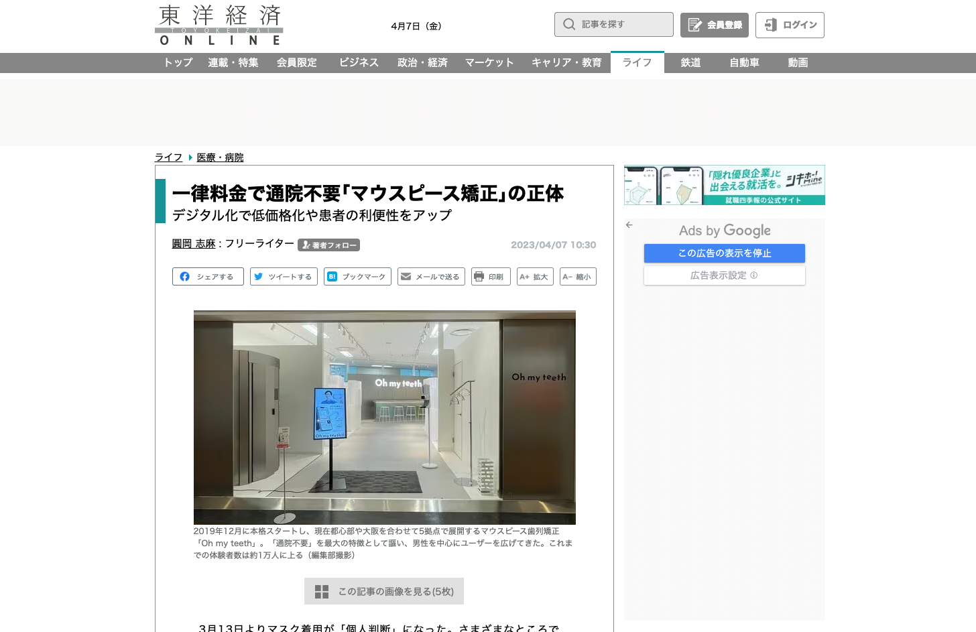Click the メールで送る envelope button

pos(432,277)
